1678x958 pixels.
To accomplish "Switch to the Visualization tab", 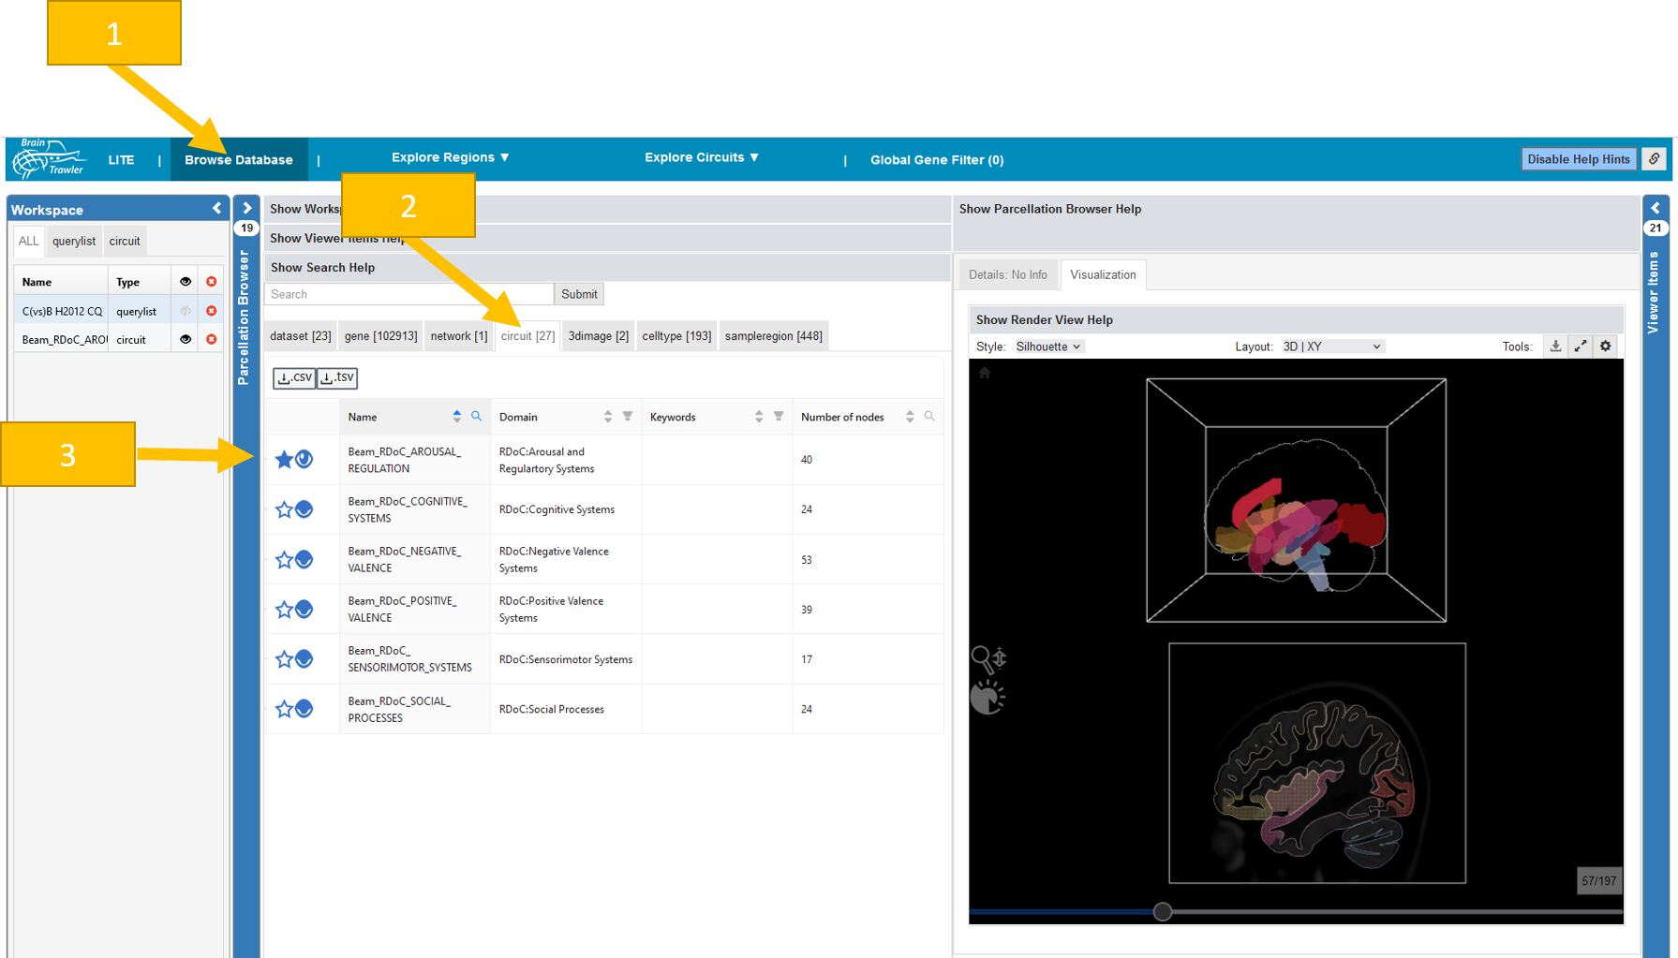I will click(x=1103, y=274).
